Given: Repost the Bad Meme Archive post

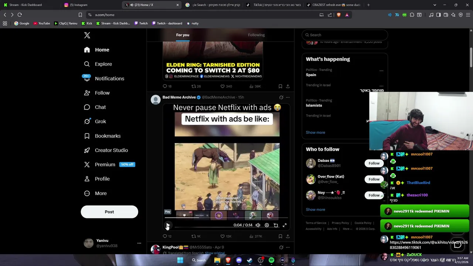Looking at the screenshot, I should click(196, 236).
